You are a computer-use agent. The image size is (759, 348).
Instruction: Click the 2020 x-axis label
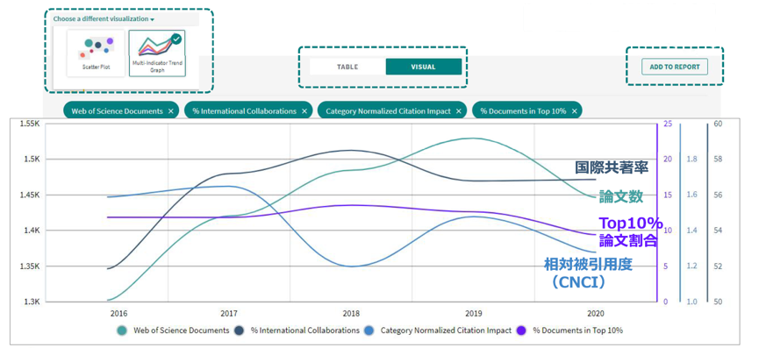(596, 313)
